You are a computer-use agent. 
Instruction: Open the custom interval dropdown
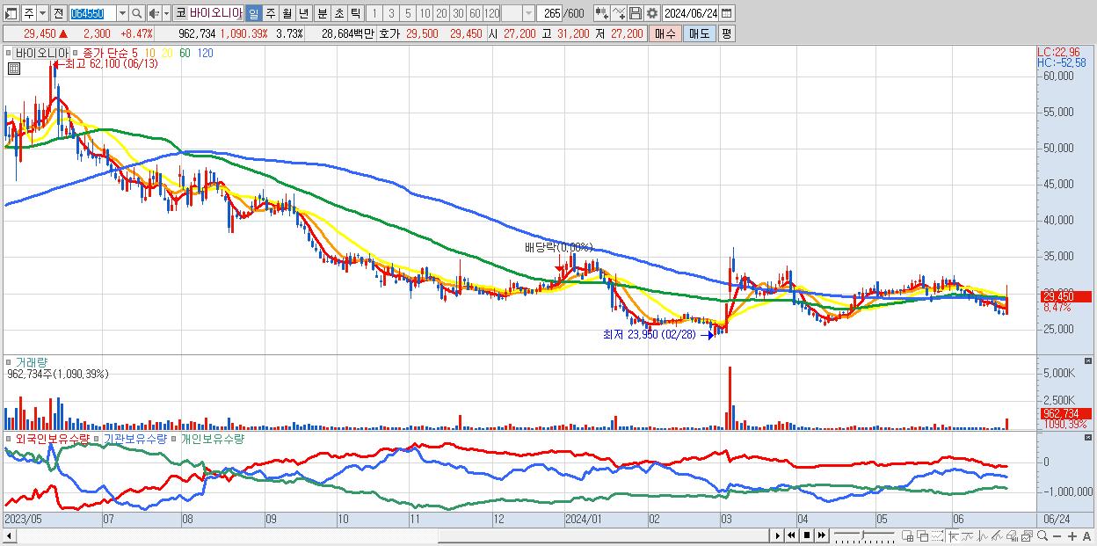click(529, 14)
